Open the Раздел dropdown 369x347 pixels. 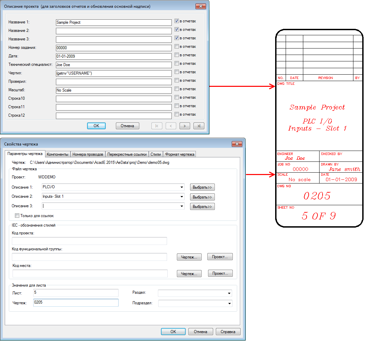[229, 293]
